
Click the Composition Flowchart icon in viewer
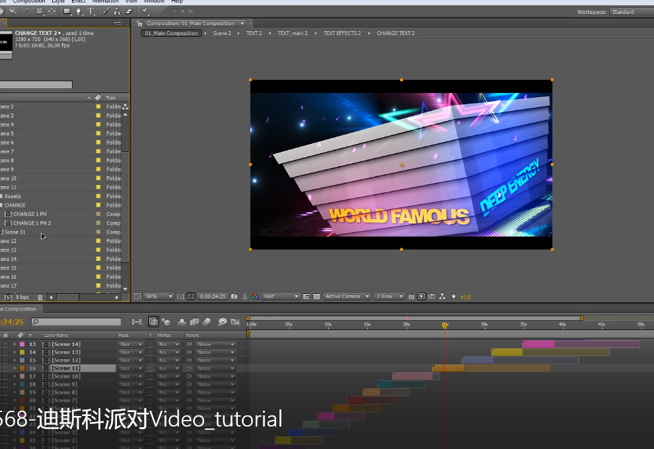click(x=442, y=296)
